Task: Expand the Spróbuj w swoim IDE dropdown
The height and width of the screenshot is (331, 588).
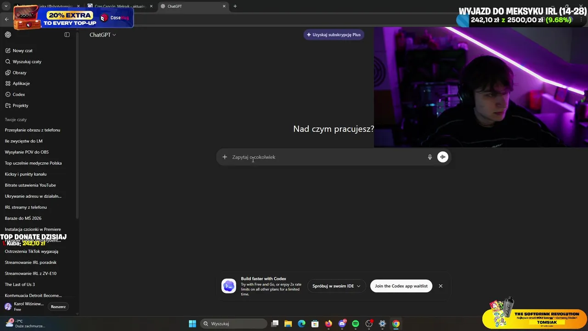Action: 336,286
